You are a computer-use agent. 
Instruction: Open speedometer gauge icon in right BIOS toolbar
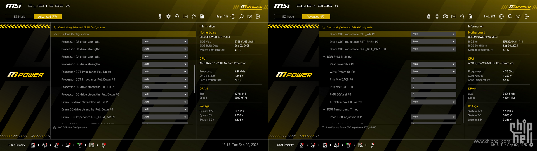tap(445, 16)
